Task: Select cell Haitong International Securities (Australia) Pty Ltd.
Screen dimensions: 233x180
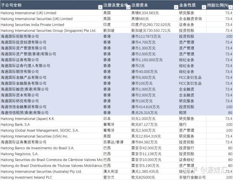Action: click(x=51, y=172)
